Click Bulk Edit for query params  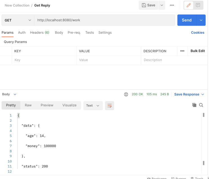pyautogui.click(x=197, y=51)
